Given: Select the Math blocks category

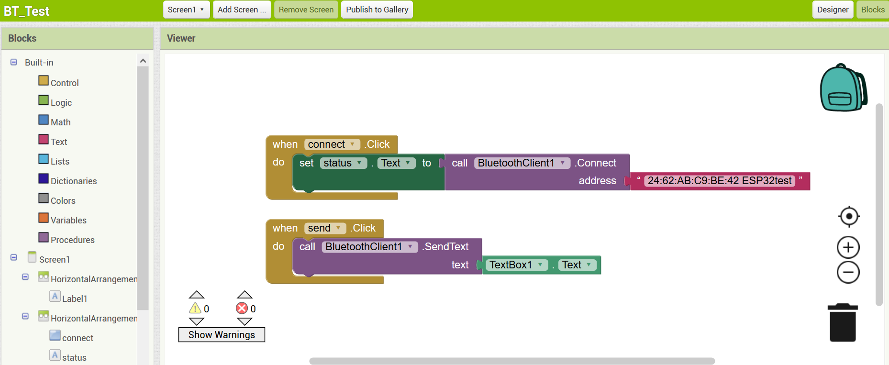Looking at the screenshot, I should [x=60, y=122].
